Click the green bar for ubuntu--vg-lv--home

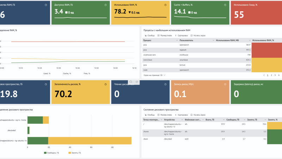(x=35, y=120)
